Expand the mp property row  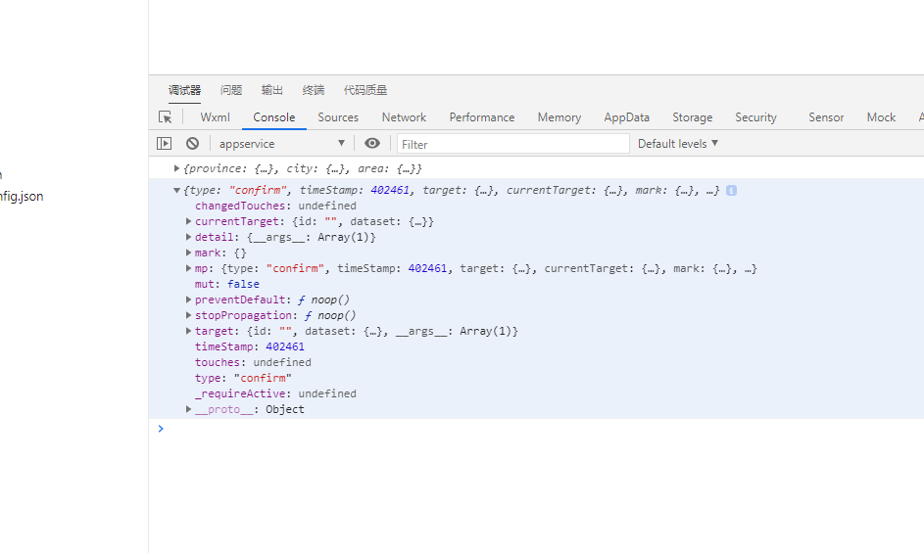(x=188, y=268)
